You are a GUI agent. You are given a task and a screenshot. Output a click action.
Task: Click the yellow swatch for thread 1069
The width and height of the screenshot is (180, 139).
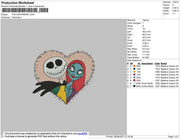(134, 72)
